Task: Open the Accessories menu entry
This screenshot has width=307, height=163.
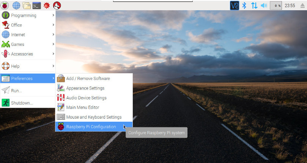Action: (x=28, y=54)
